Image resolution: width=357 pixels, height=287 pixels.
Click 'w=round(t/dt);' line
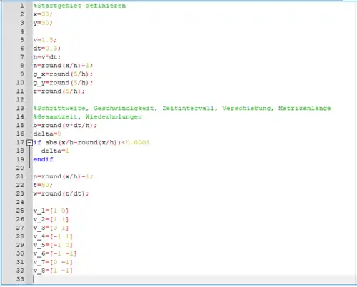click(x=61, y=193)
